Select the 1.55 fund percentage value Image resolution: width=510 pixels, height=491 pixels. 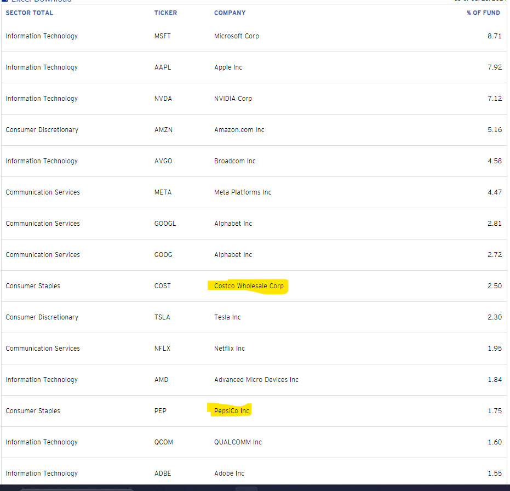point(494,473)
